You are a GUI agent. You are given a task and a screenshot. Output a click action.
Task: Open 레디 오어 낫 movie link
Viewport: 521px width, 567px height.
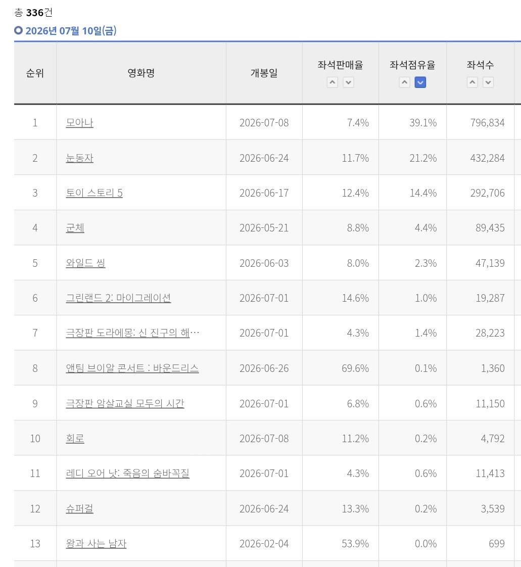click(128, 474)
